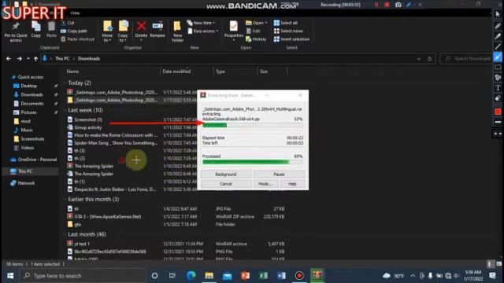Collapse the Last week (10) group
The width and height of the screenshot is (504, 283).
point(65,110)
